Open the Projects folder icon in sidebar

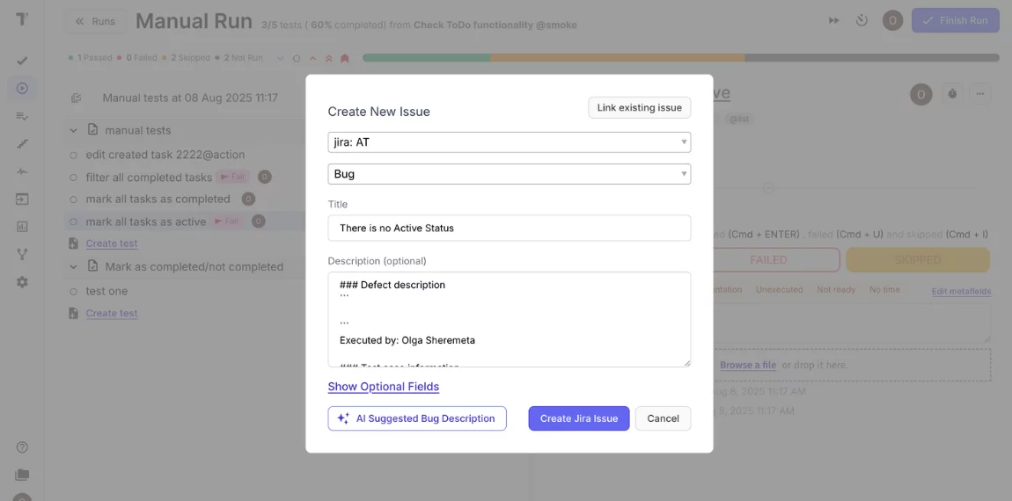coord(22,475)
